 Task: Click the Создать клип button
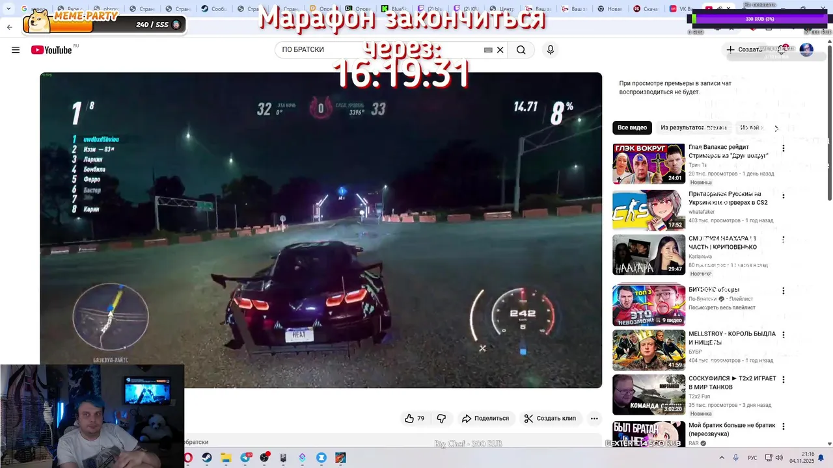pos(550,419)
